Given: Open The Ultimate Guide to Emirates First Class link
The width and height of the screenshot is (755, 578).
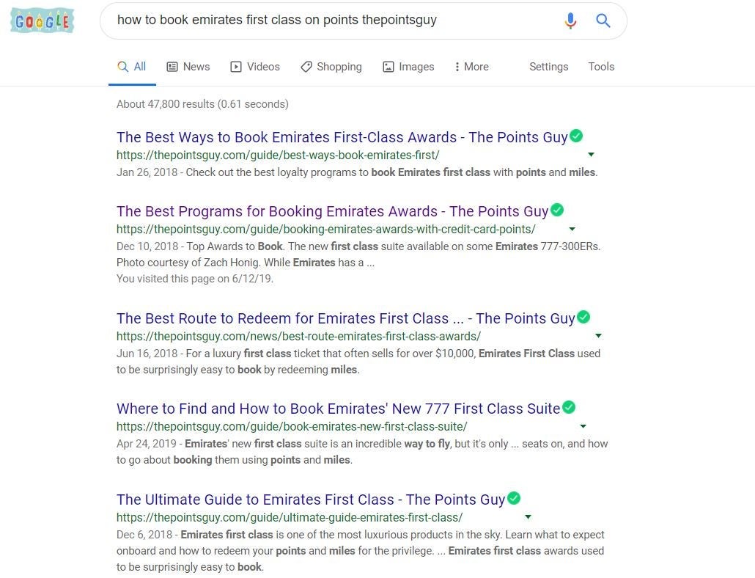Looking at the screenshot, I should [x=311, y=500].
